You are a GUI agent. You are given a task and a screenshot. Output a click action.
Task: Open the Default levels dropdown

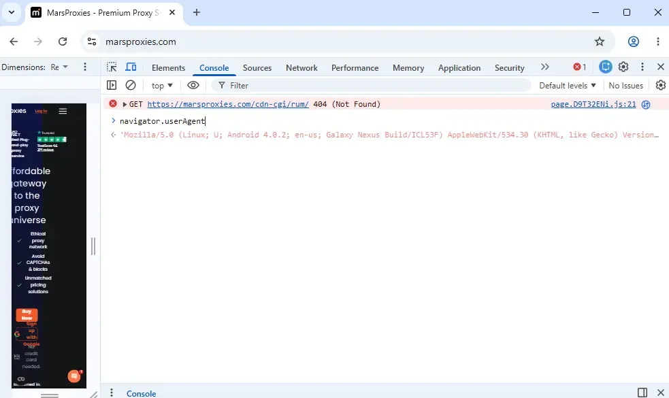pos(568,86)
